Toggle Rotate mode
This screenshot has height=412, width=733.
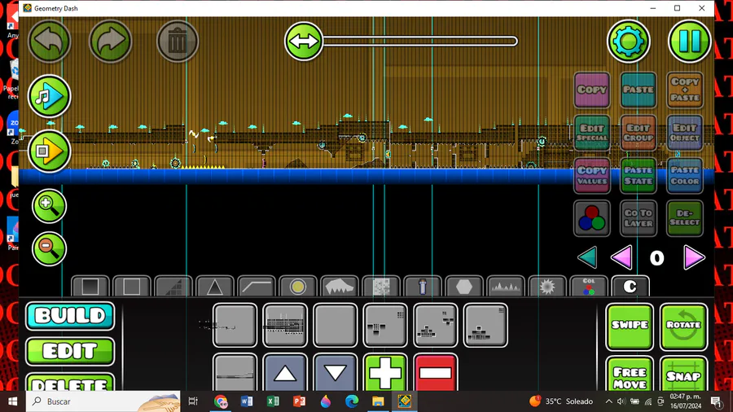(683, 327)
